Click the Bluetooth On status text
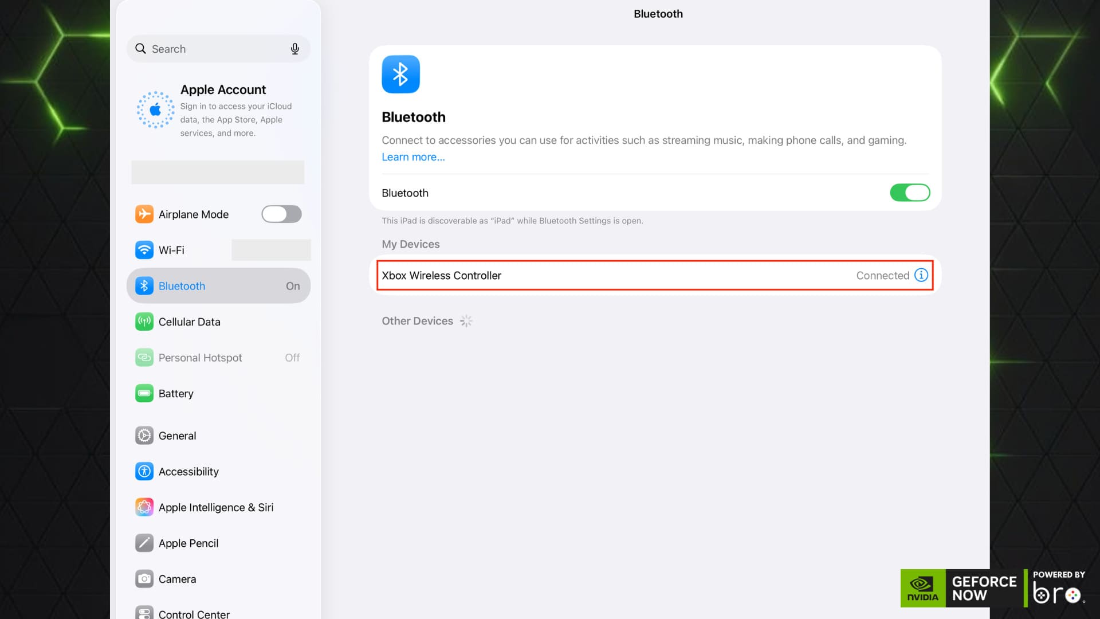This screenshot has width=1100, height=619. coord(293,286)
